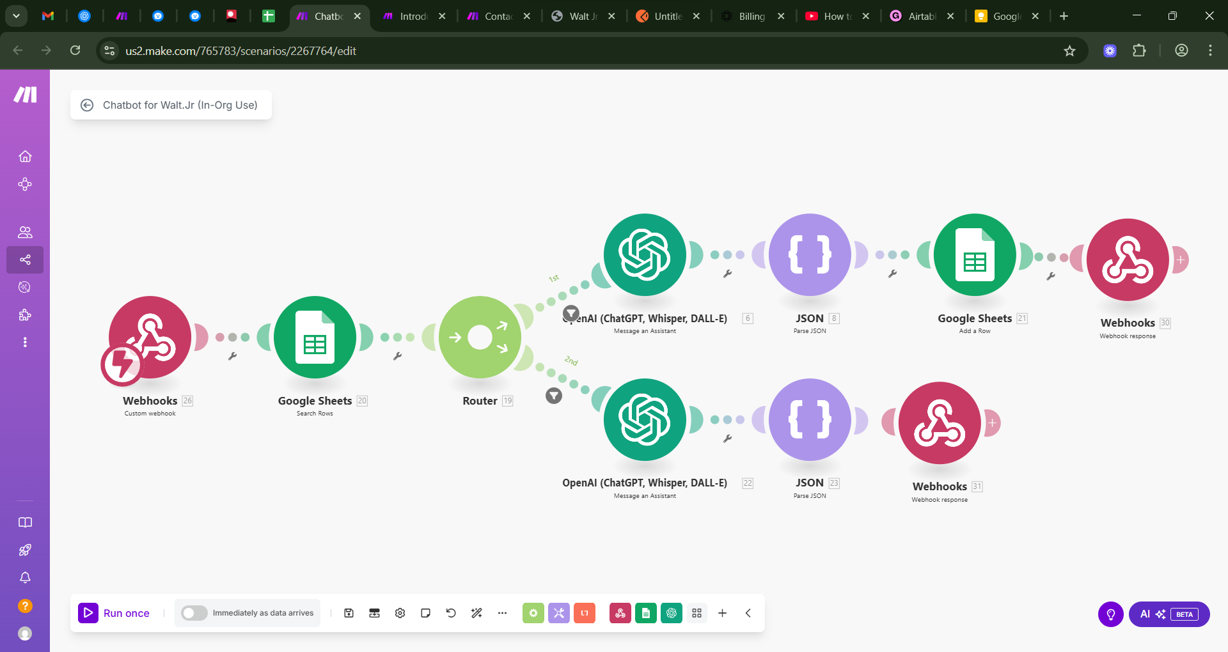Open the Webhooks Custom webhook trigger module
The height and width of the screenshot is (652, 1228).
point(150,337)
